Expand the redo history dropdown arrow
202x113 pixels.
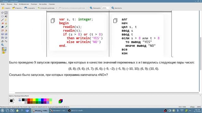tap(87, 8)
